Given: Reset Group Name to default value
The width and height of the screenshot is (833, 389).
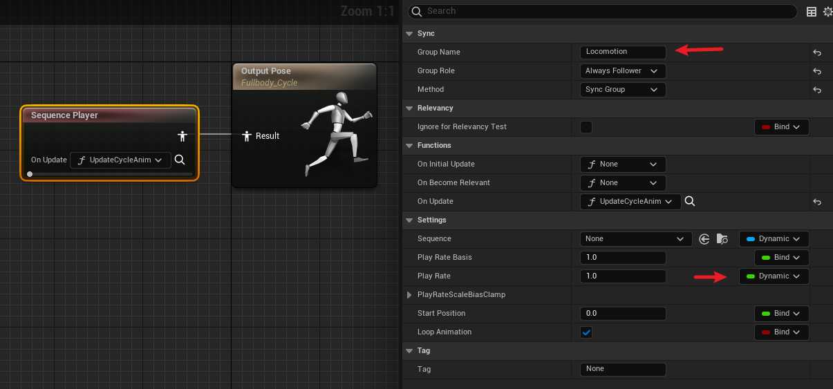Looking at the screenshot, I should point(817,53).
